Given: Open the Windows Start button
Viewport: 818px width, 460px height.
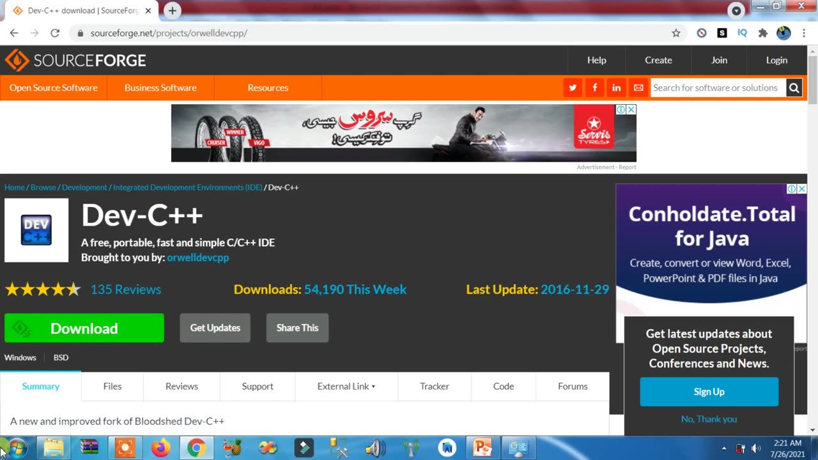Looking at the screenshot, I should tap(16, 448).
